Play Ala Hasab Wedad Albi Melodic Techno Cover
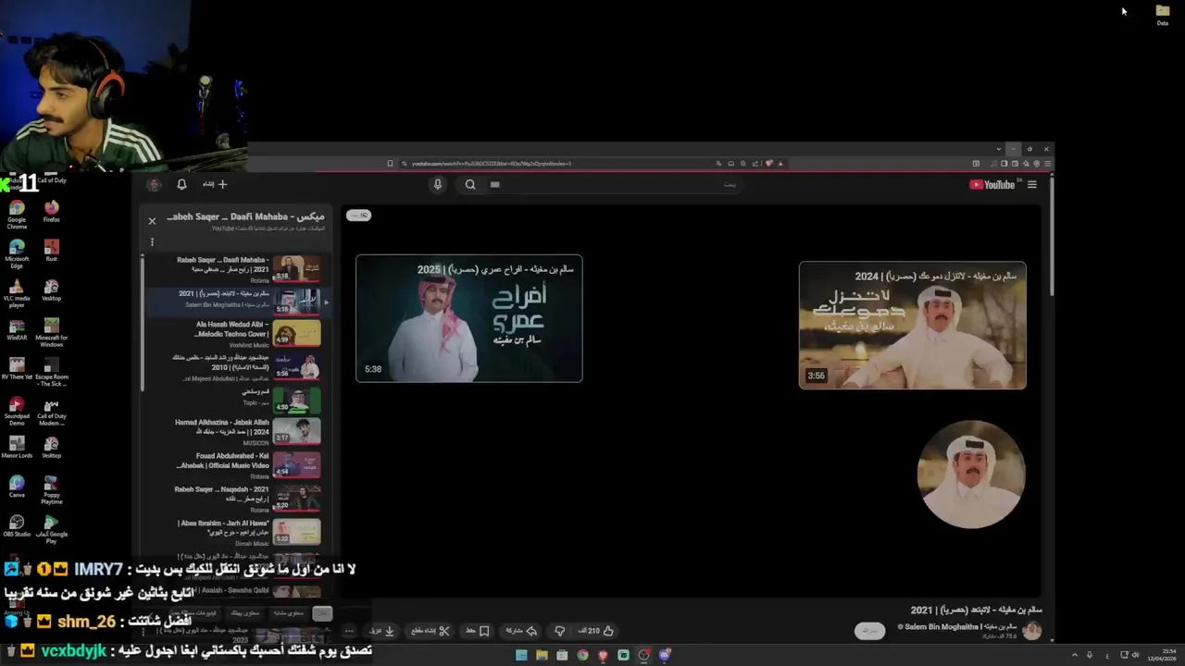This screenshot has height=666, width=1185. point(235,333)
